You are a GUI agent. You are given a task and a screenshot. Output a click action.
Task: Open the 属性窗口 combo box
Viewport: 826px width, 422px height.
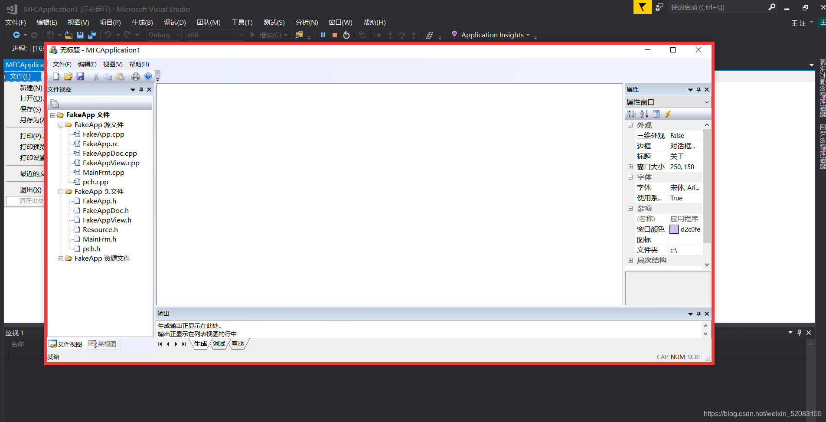tap(668, 102)
